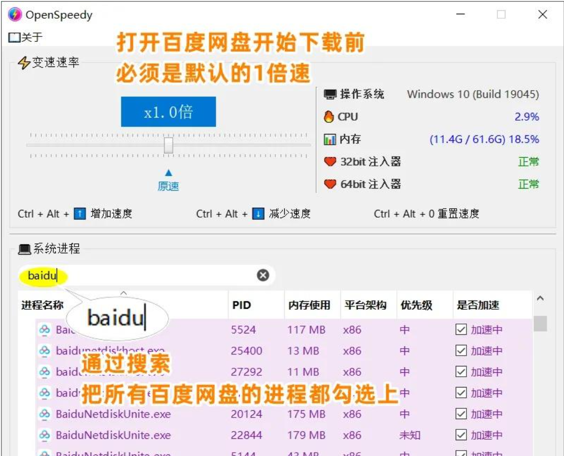The height and width of the screenshot is (456, 564).
Task: Click the monitor icon next to 操作系统
Action: pyautogui.click(x=330, y=95)
